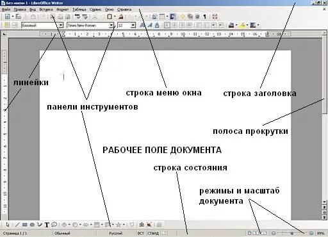Open the Правка menu
Viewport: 328px width, 237px height.
(x=20, y=10)
